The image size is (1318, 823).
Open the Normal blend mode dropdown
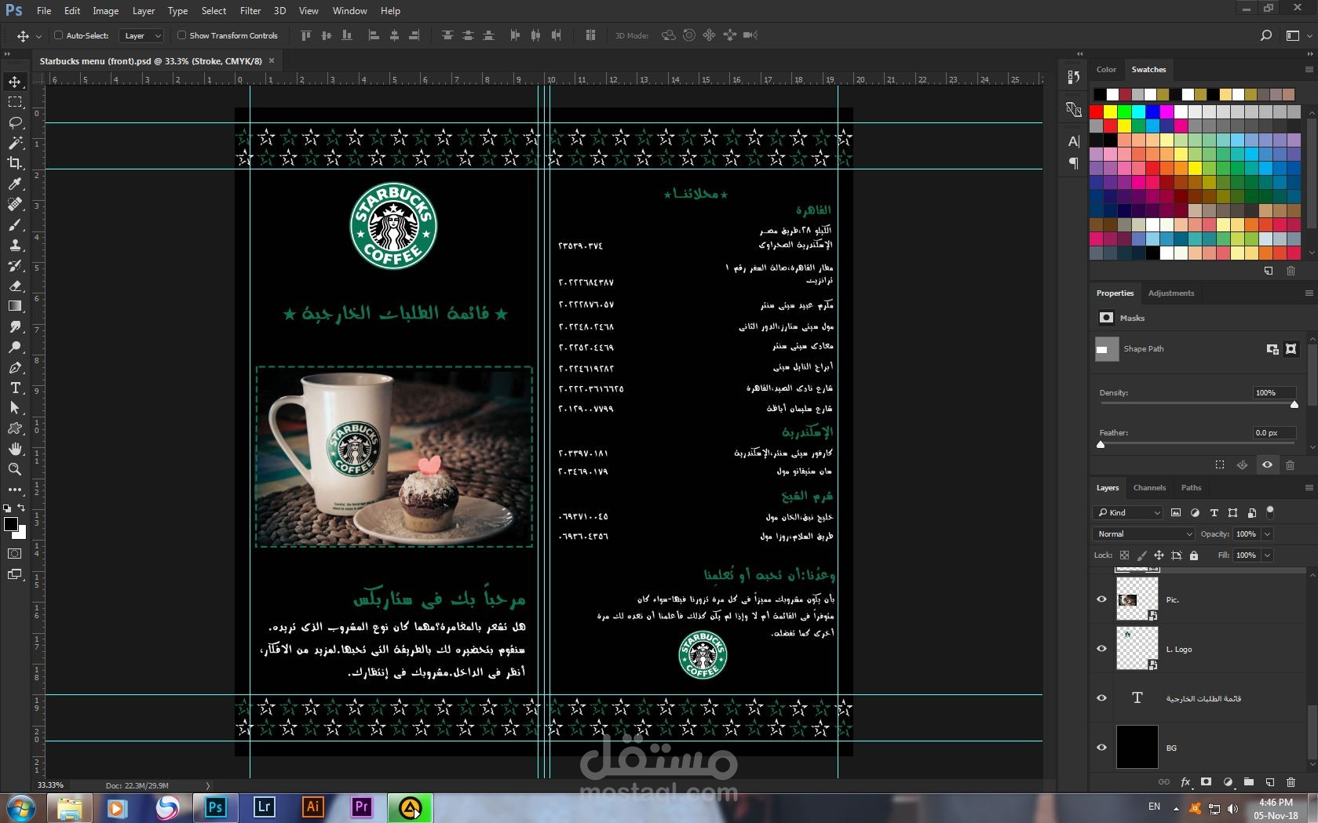1143,533
